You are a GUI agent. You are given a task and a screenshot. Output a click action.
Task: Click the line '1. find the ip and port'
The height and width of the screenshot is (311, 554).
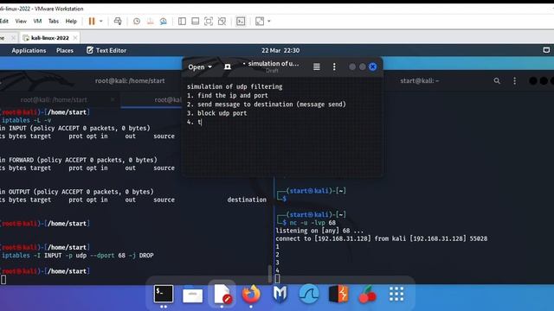(228, 96)
